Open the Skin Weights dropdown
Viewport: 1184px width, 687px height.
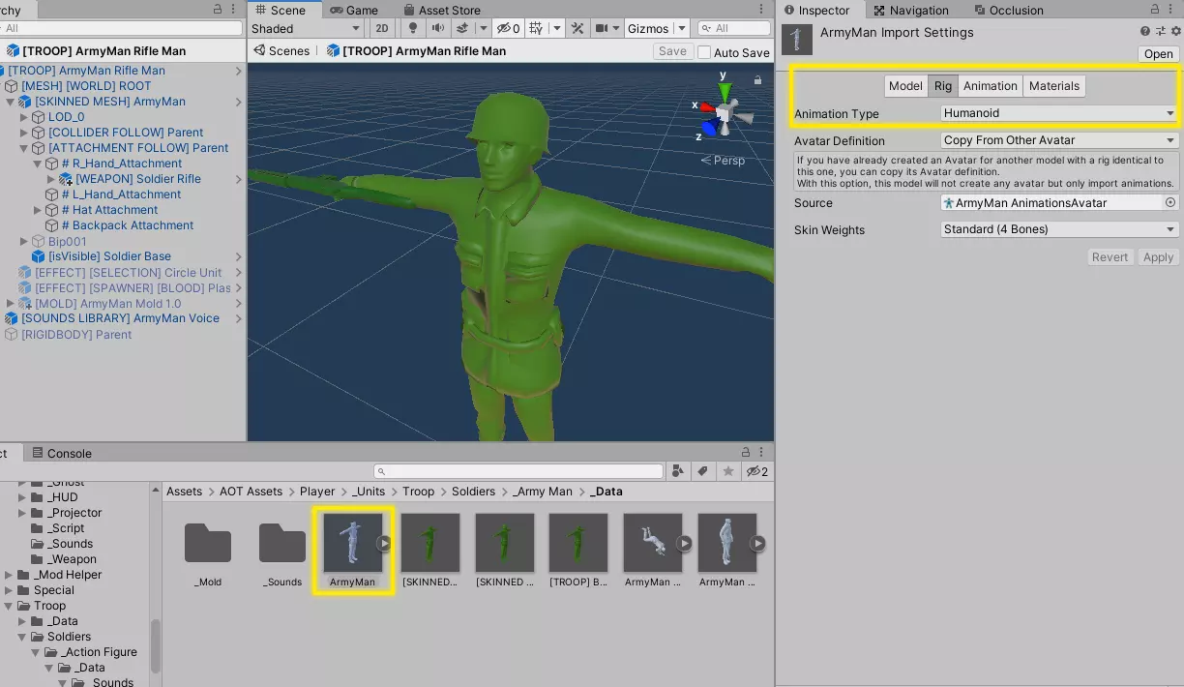(x=1059, y=229)
